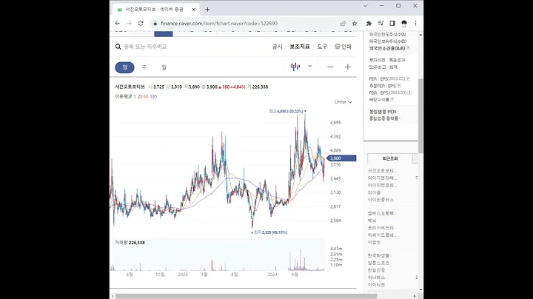The width and height of the screenshot is (533, 299).
Task: Click the 최고 4,895 high label
Action: 287,111
